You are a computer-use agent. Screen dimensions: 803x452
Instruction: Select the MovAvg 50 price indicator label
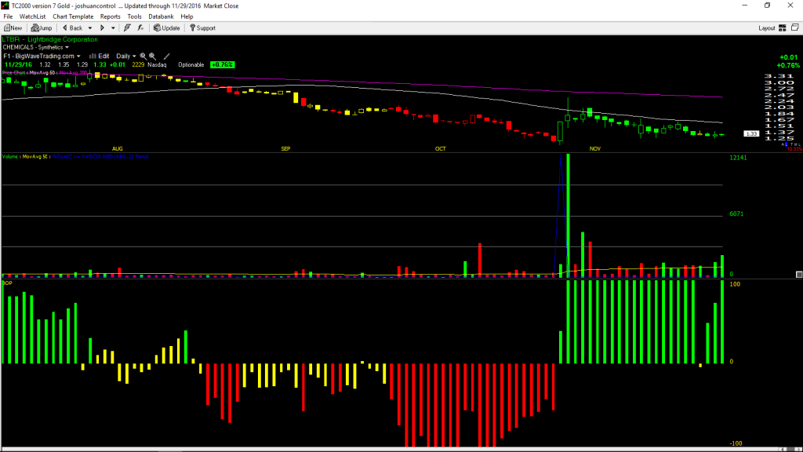click(x=42, y=73)
